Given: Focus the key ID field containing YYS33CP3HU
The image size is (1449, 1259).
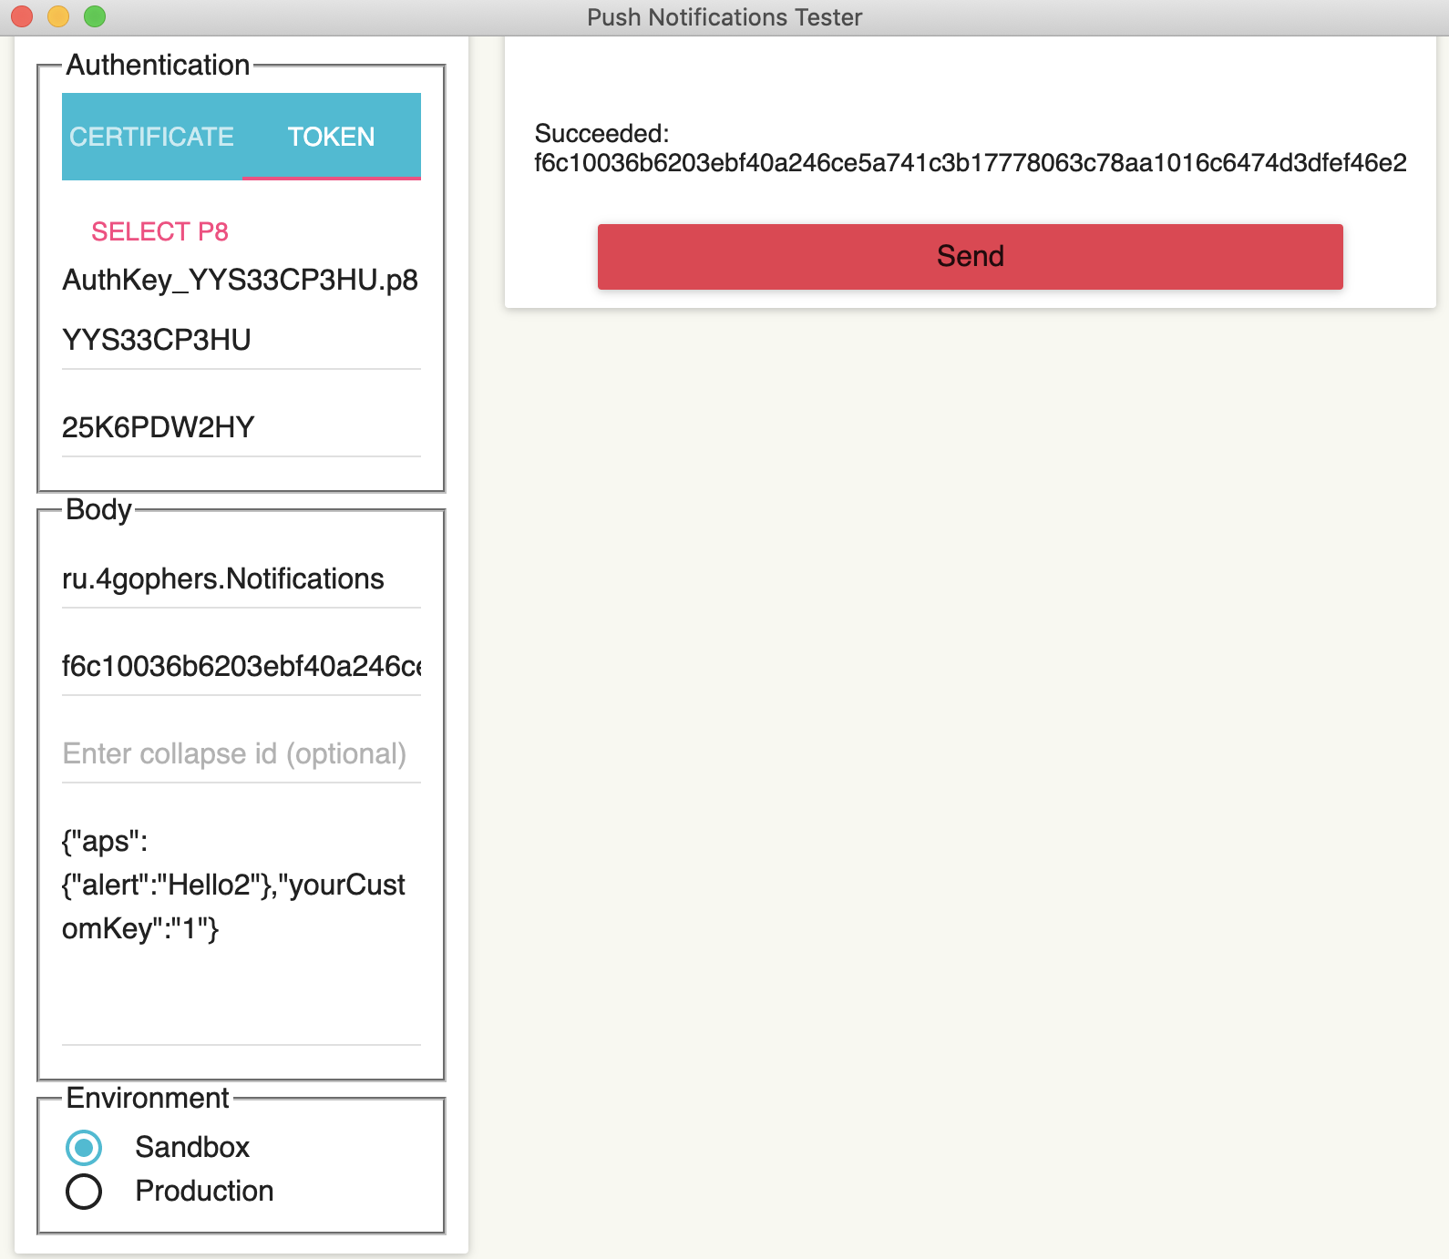Looking at the screenshot, I should (x=241, y=341).
